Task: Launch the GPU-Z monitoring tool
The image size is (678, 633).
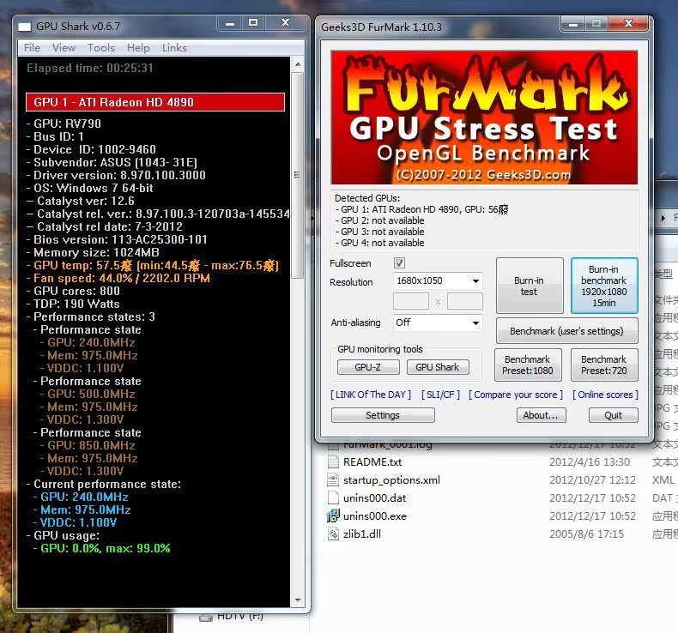Action: click(367, 367)
